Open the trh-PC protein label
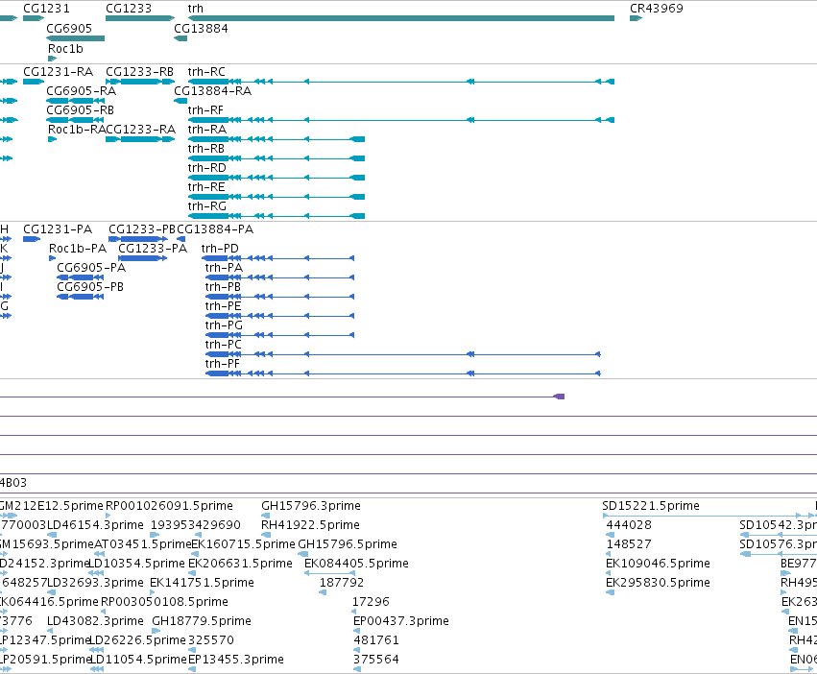Viewport: 817px width, 674px height. tap(224, 345)
